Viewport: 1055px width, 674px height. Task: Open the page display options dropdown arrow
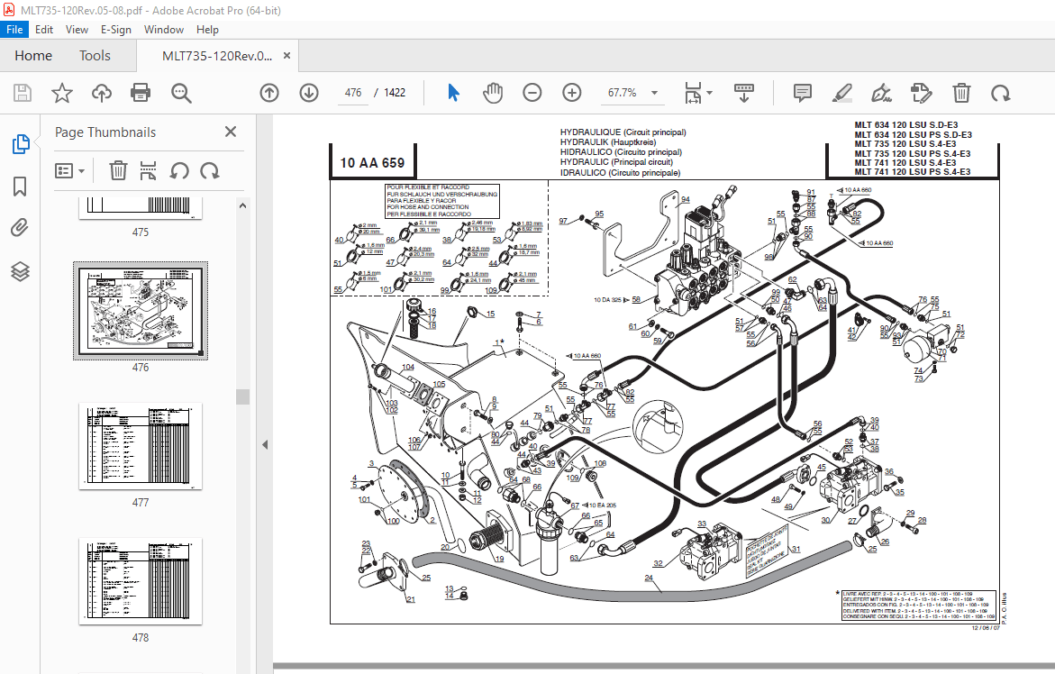(708, 92)
